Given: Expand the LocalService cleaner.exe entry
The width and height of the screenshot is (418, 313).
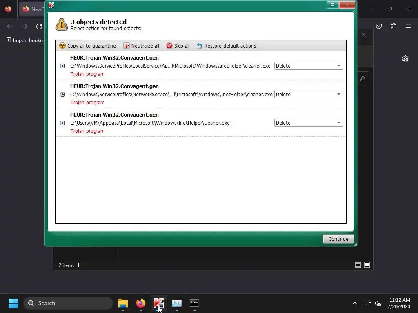Looking at the screenshot, I should pyautogui.click(x=62, y=66).
